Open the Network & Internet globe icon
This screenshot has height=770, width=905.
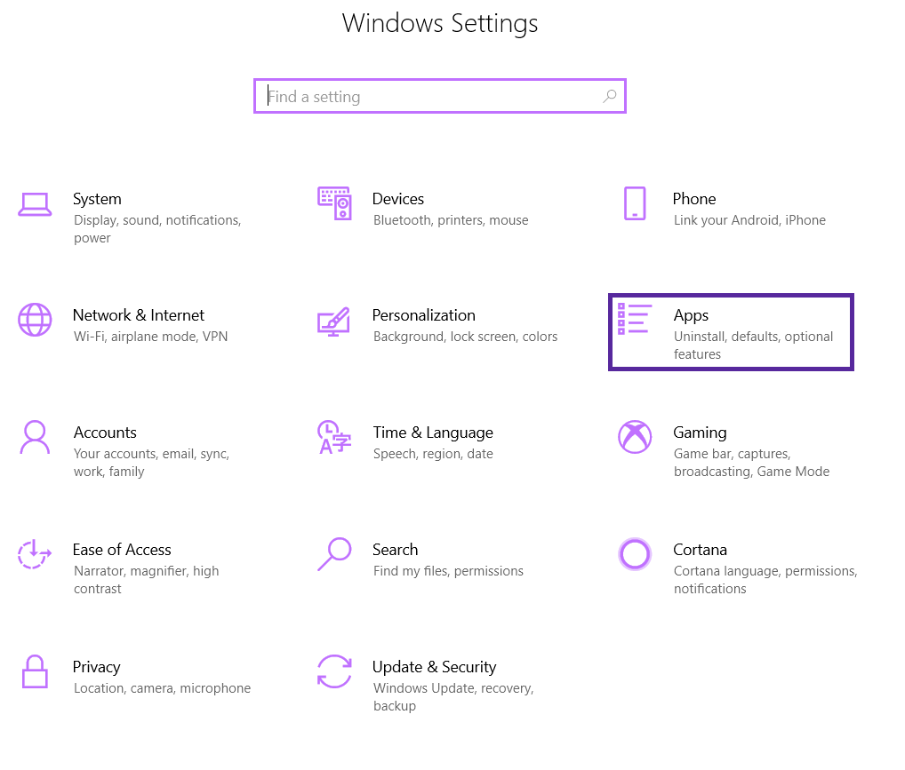coord(35,320)
